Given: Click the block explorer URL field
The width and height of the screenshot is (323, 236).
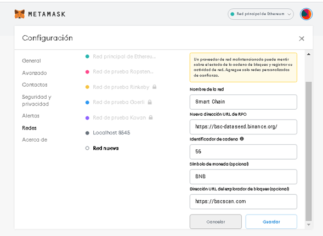Looking at the screenshot, I should pyautogui.click(x=243, y=201).
